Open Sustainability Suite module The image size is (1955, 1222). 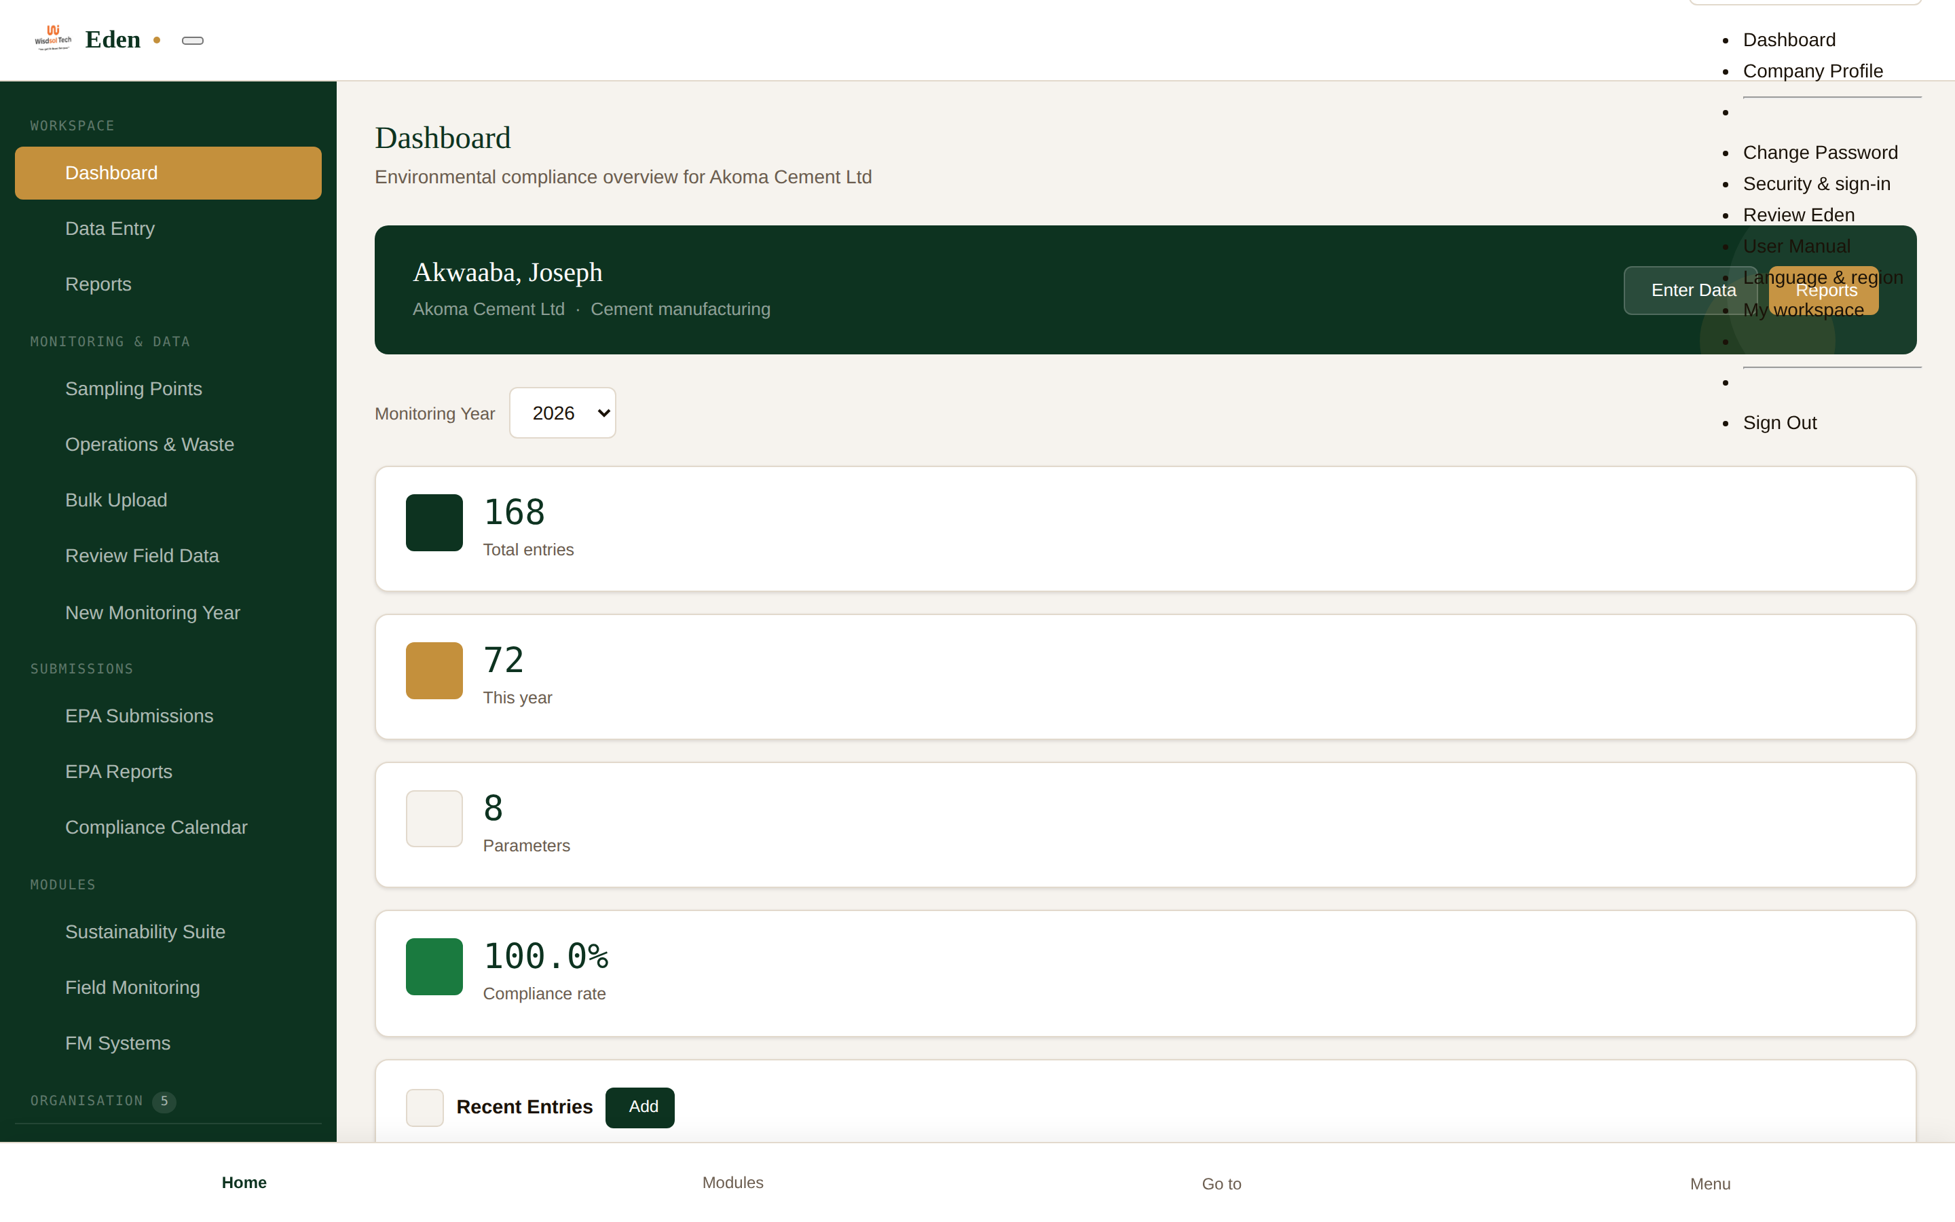(x=168, y=932)
